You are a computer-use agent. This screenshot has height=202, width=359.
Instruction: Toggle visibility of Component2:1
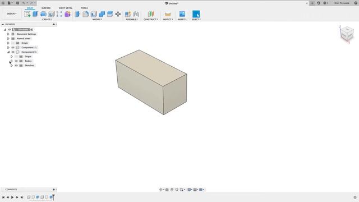(13, 52)
